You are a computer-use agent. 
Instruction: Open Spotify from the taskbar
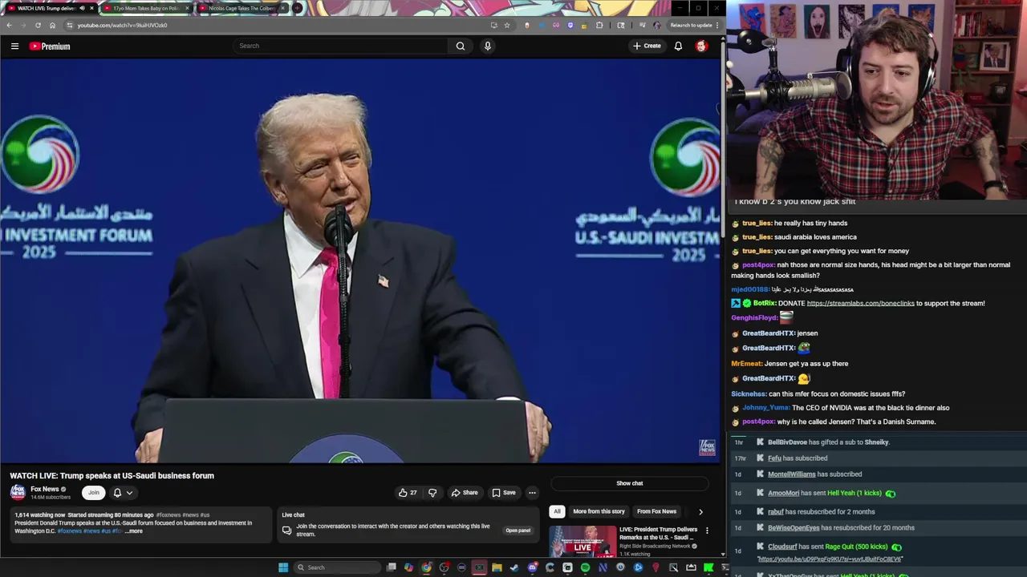(585, 567)
